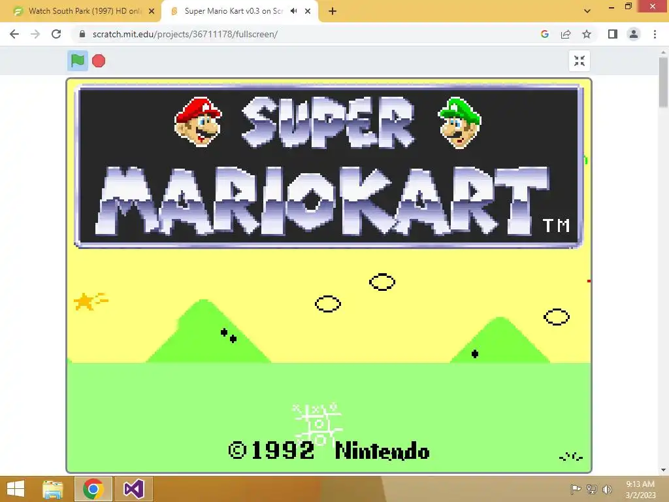Open the Action Center flag icon

tap(576, 489)
